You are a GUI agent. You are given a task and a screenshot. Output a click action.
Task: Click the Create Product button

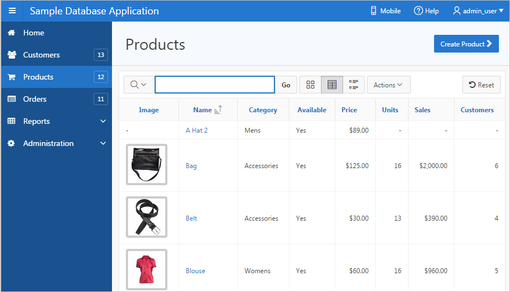[466, 44]
